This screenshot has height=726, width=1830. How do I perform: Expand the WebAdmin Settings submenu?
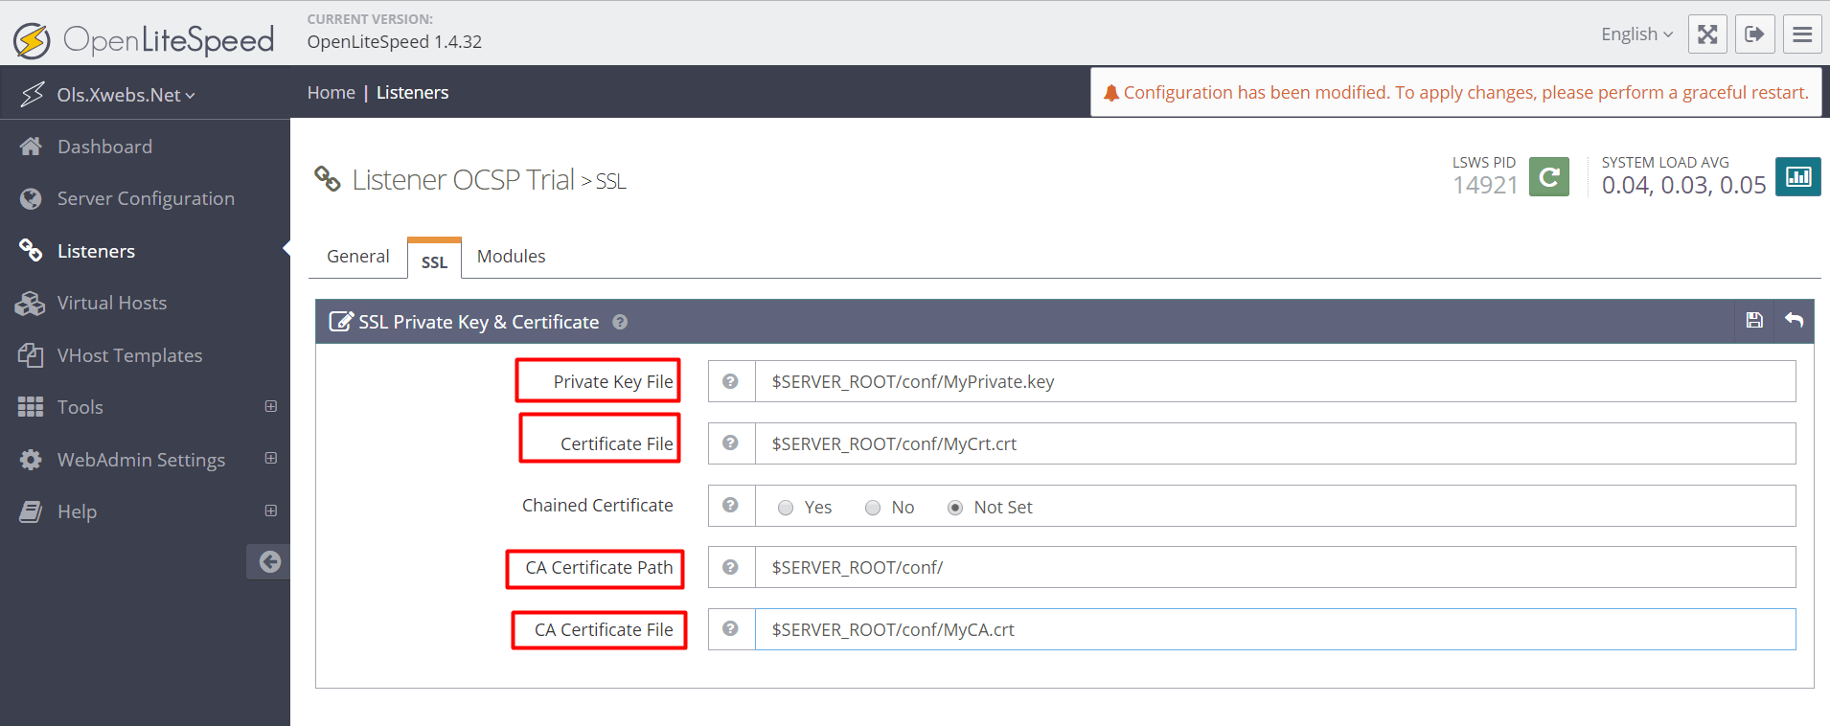click(x=271, y=458)
